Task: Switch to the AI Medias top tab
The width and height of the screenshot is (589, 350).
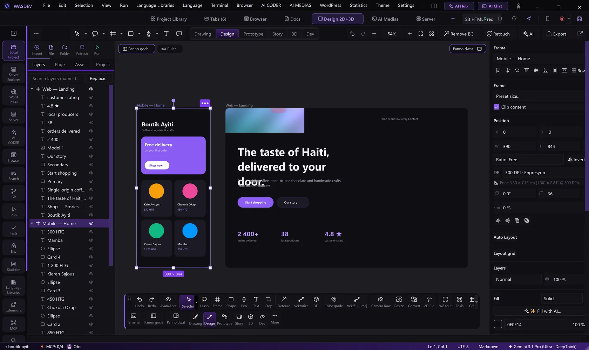Action: (385, 19)
